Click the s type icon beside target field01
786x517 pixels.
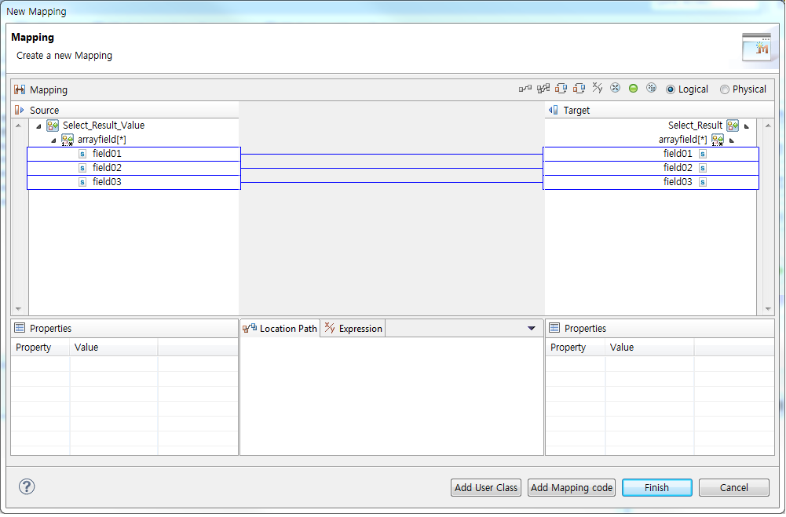701,153
